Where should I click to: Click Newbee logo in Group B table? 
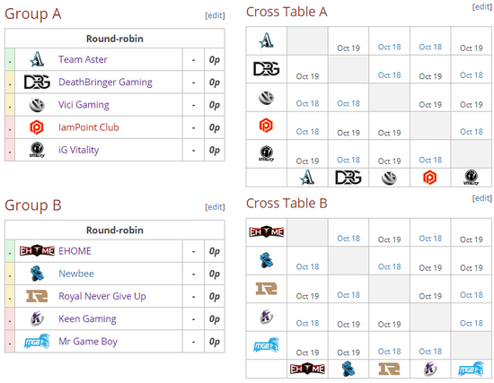click(x=37, y=274)
